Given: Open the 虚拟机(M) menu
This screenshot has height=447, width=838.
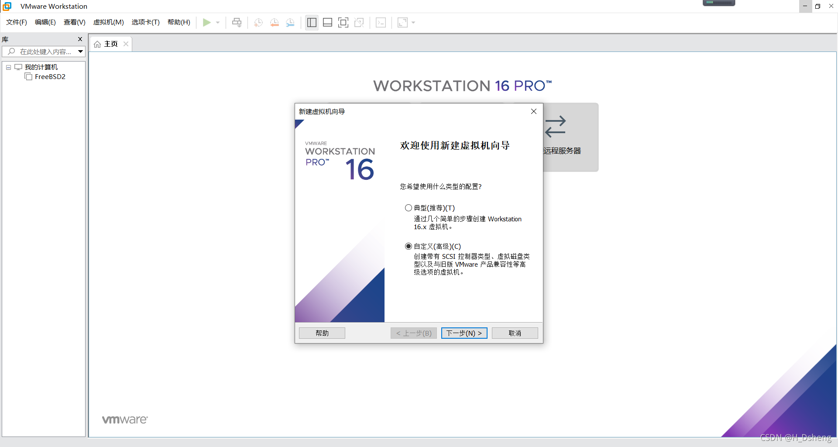Looking at the screenshot, I should 109,22.
